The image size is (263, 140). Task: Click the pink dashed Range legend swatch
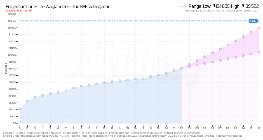[184, 6]
